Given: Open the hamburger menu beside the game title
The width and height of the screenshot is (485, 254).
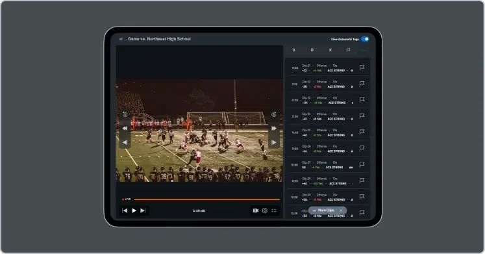Looking at the screenshot, I should pos(121,39).
